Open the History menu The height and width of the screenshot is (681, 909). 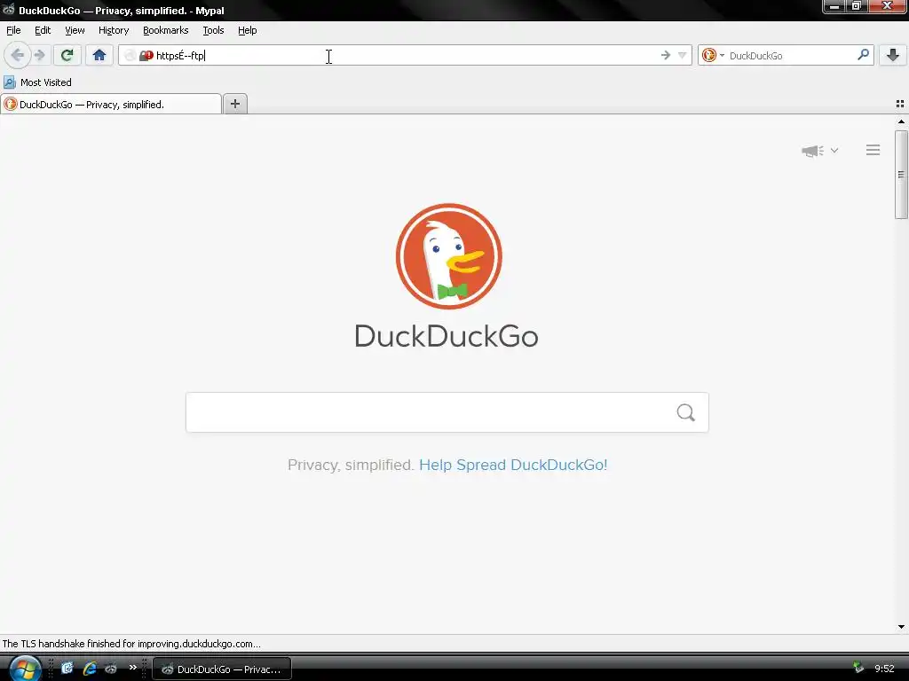pyautogui.click(x=113, y=30)
